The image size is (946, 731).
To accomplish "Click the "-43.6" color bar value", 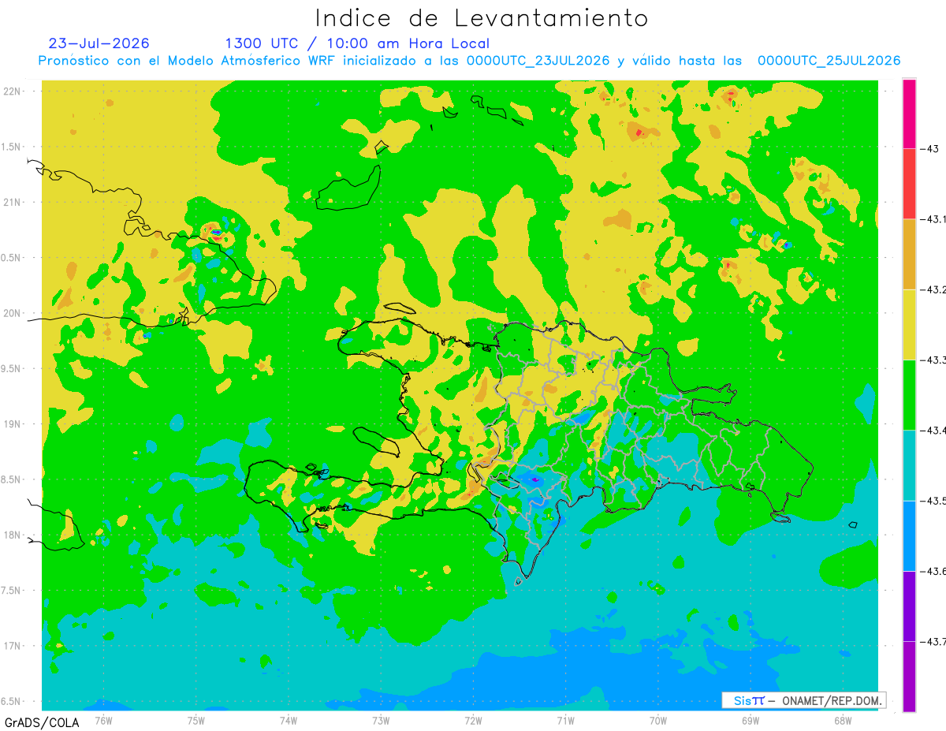I will click(933, 571).
